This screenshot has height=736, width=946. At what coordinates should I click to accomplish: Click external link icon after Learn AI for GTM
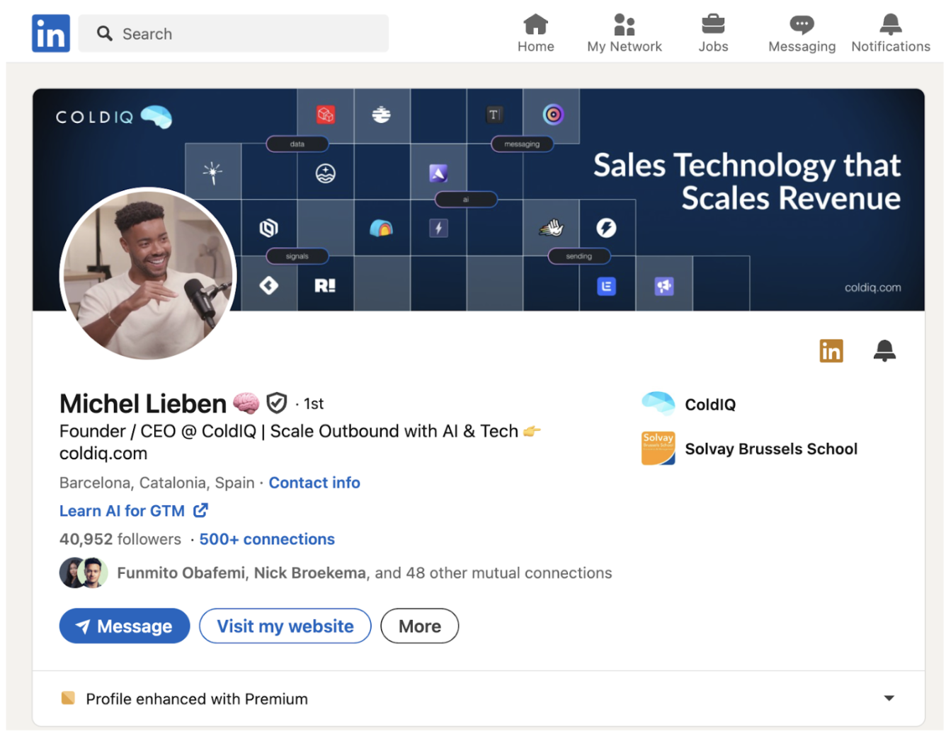(x=201, y=510)
